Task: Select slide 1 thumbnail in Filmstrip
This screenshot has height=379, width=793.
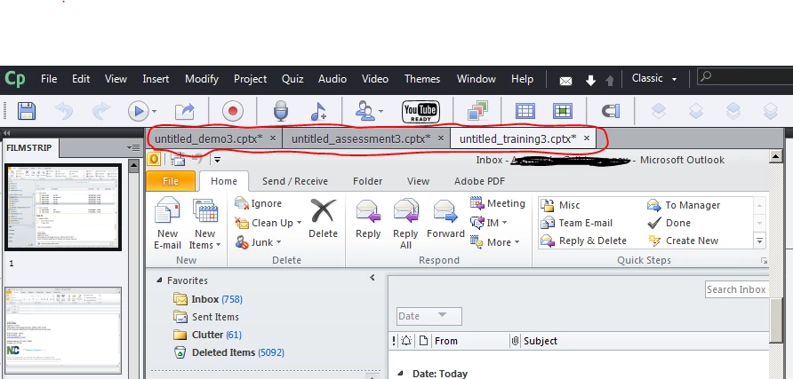Action: click(x=63, y=207)
